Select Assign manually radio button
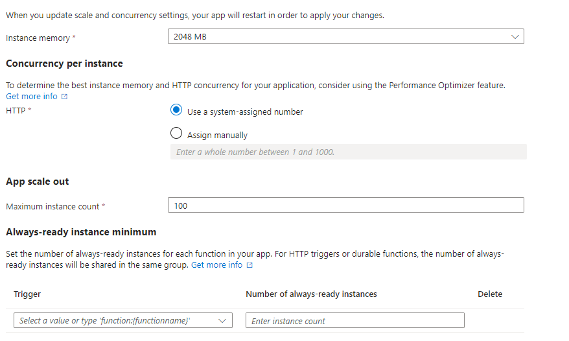569x341 pixels. (176, 134)
